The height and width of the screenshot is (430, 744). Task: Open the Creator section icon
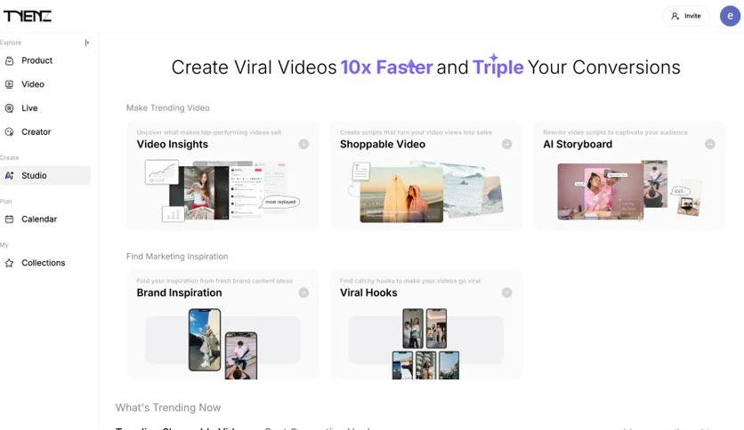(x=9, y=131)
